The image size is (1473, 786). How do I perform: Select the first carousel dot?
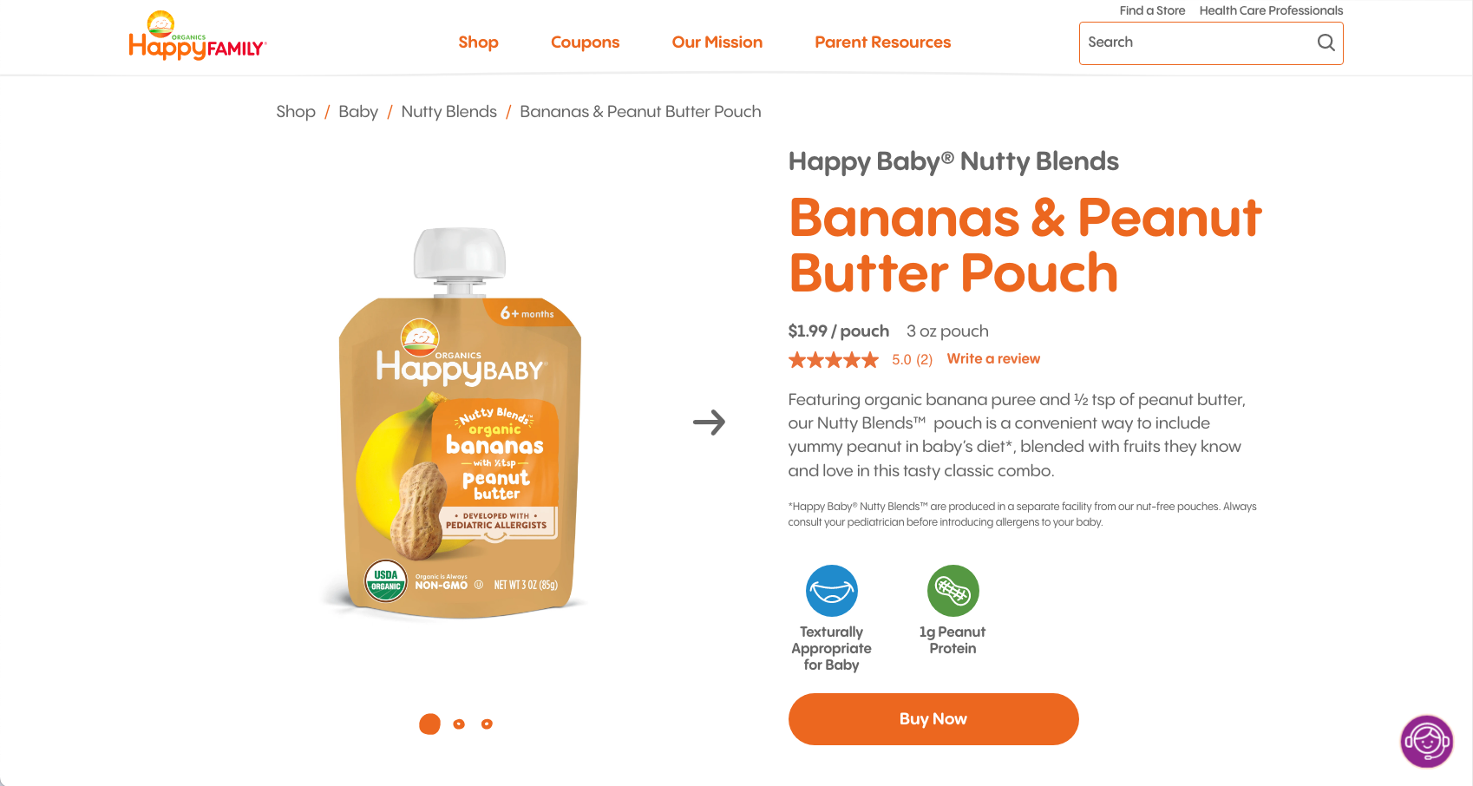click(x=429, y=724)
